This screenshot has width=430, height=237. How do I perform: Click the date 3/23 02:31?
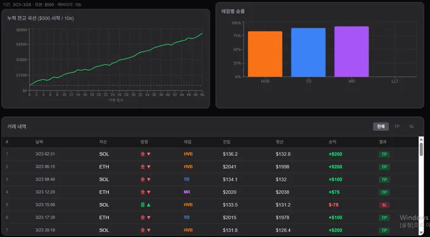click(x=45, y=154)
